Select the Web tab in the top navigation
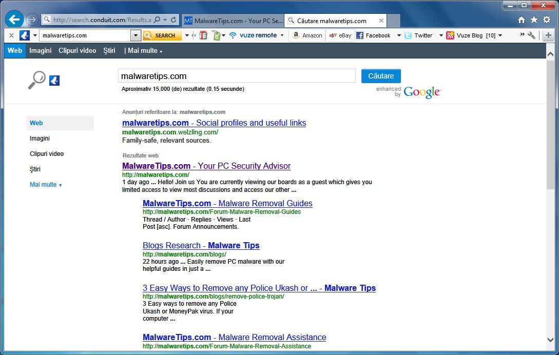Viewport: 559px width, 355px height. [x=14, y=51]
